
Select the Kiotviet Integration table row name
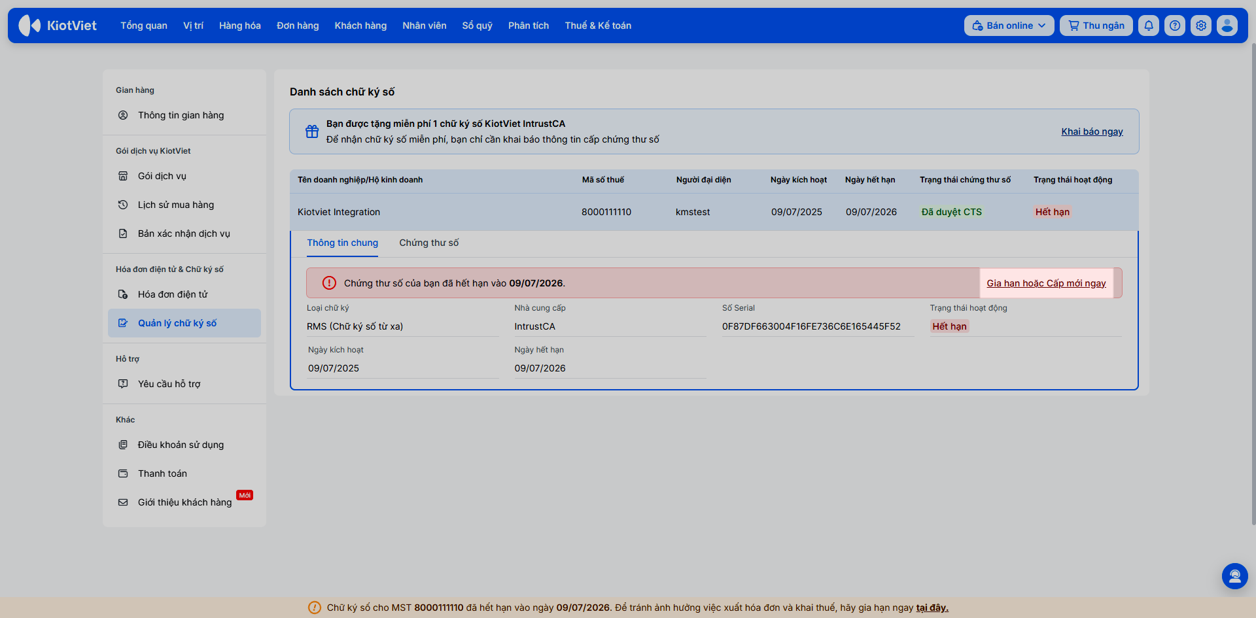339,212
